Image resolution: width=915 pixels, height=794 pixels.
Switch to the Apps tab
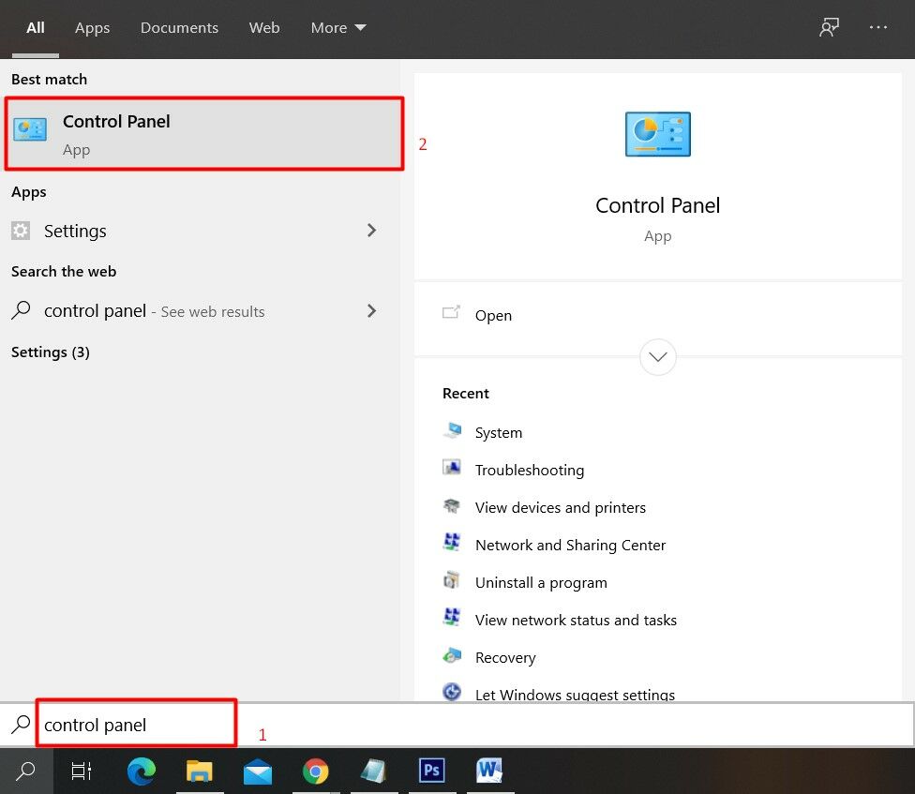coord(92,27)
